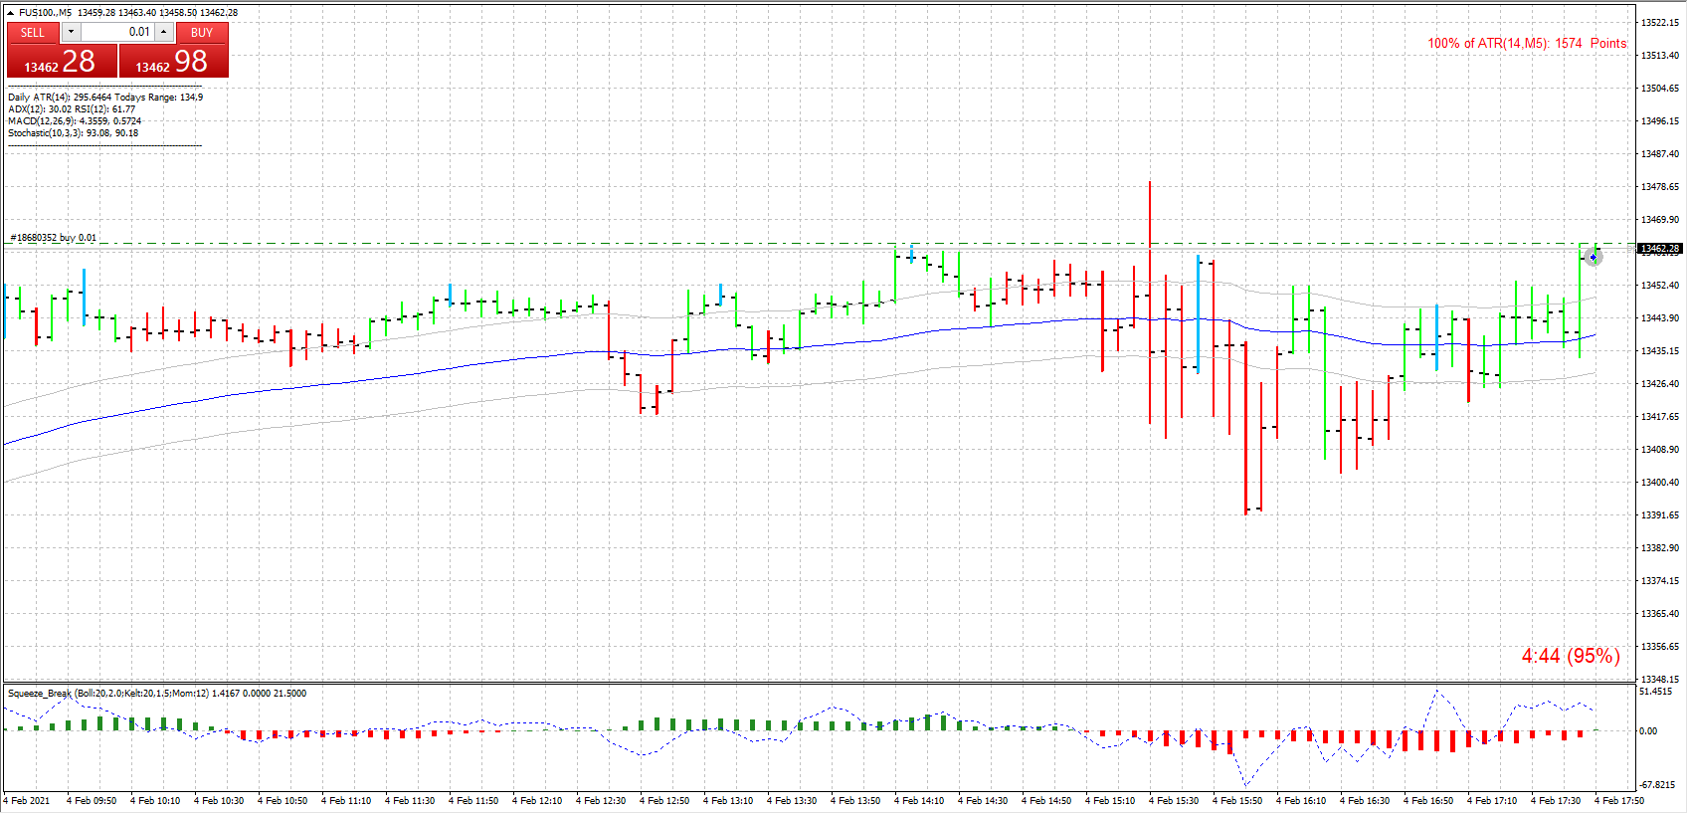Click the BUY button

pyautogui.click(x=202, y=33)
